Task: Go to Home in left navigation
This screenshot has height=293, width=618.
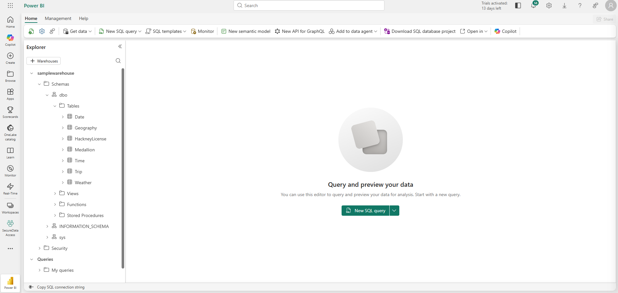Action: point(10,22)
